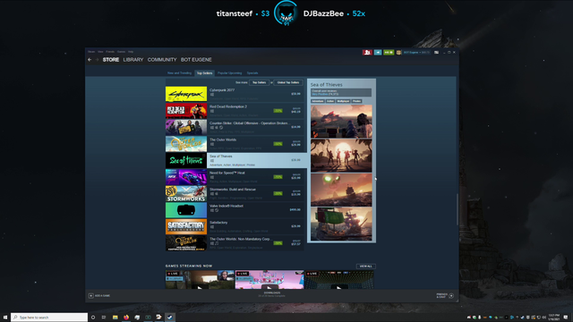This screenshot has height=322, width=573.
Task: Open the Windows Start menu
Action: (x=5, y=318)
